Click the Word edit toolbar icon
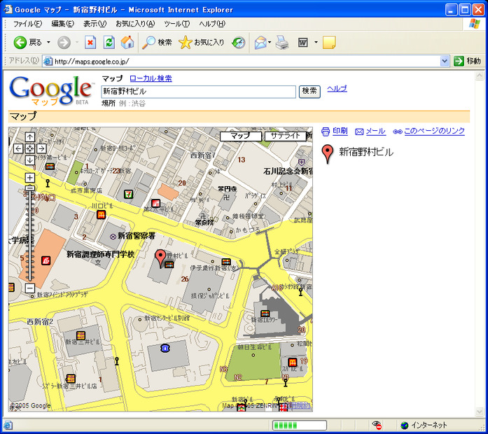Viewport: 488px width, 434px height. (303, 42)
